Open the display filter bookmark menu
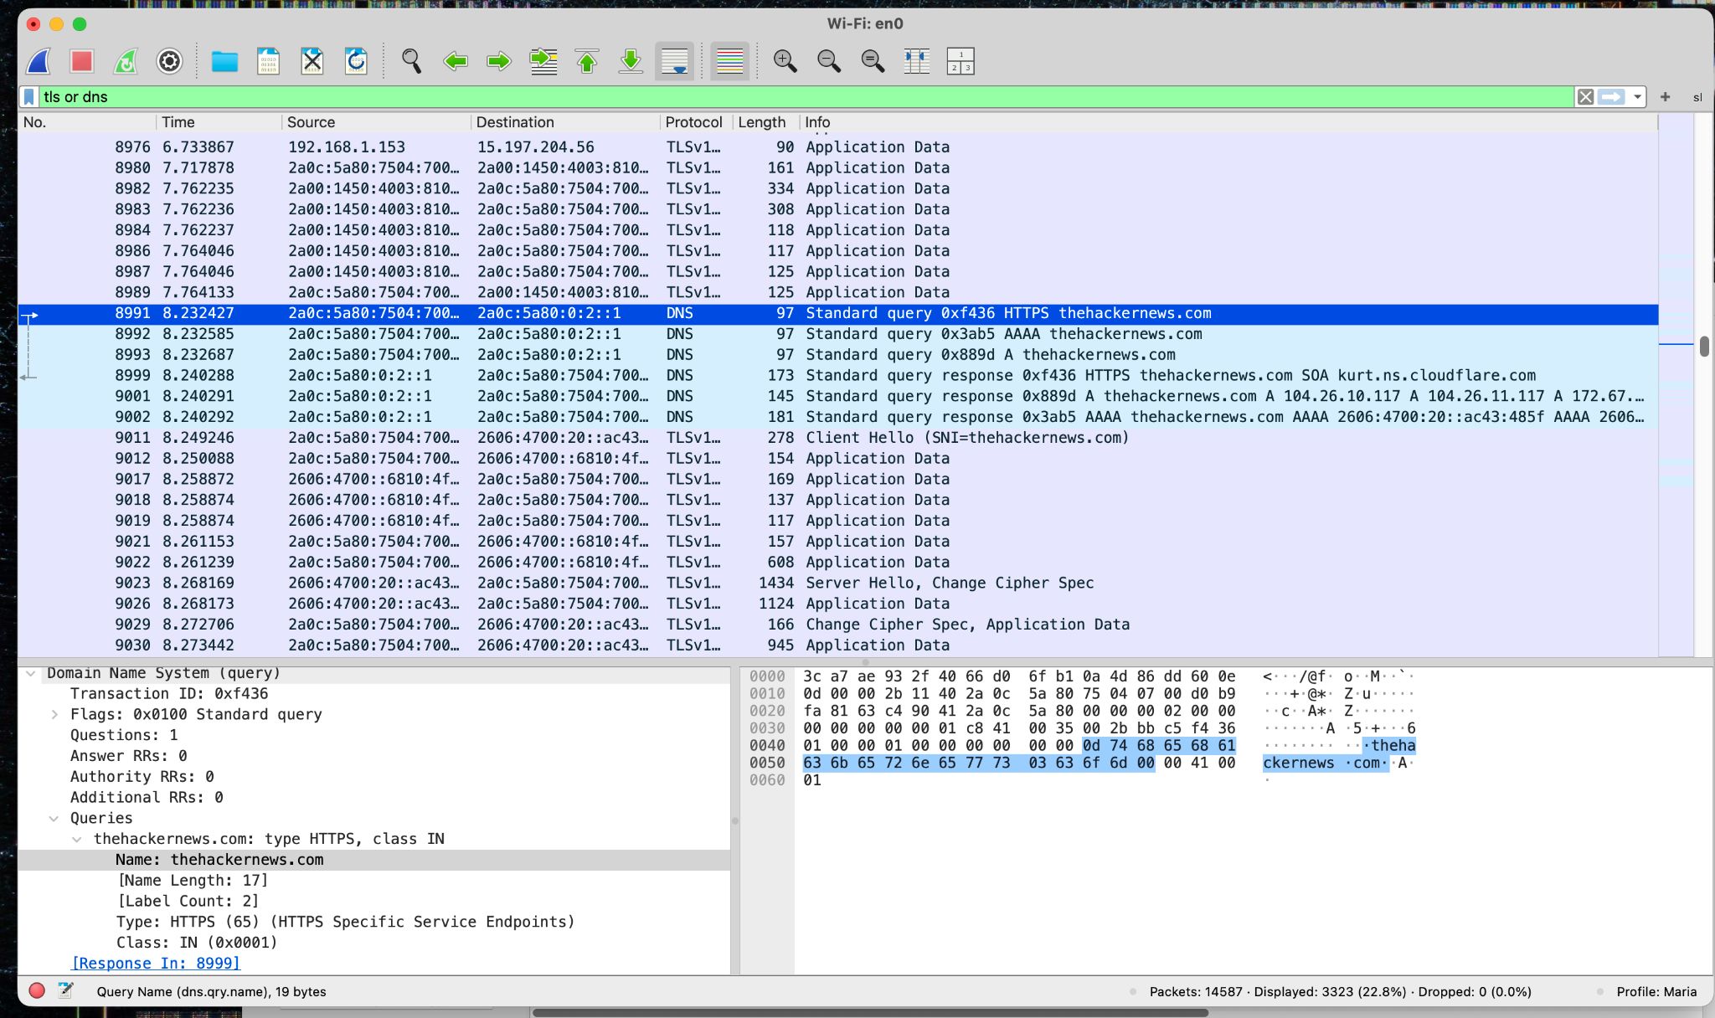Screen dimensions: 1715x1018 point(29,97)
